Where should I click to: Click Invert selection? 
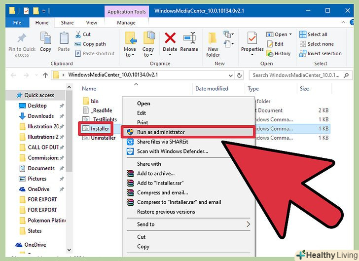[x=321, y=54]
